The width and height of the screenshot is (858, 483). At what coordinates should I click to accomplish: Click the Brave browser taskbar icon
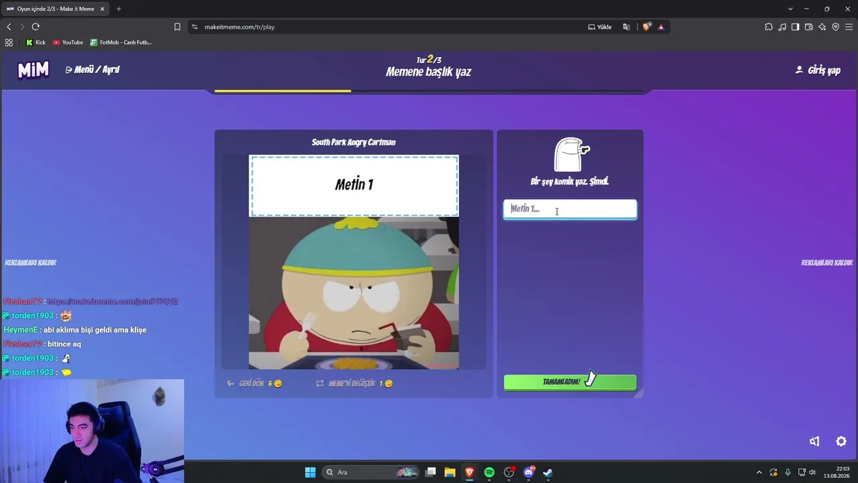pyautogui.click(x=469, y=472)
